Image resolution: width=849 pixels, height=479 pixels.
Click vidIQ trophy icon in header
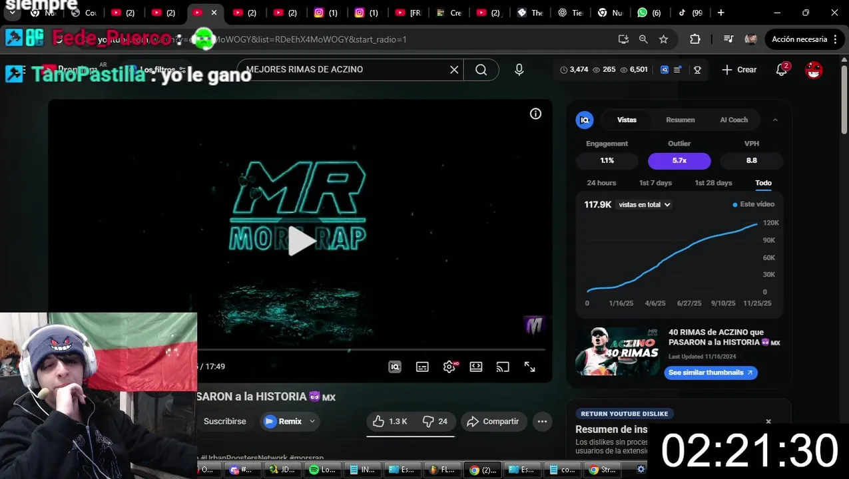pos(697,69)
